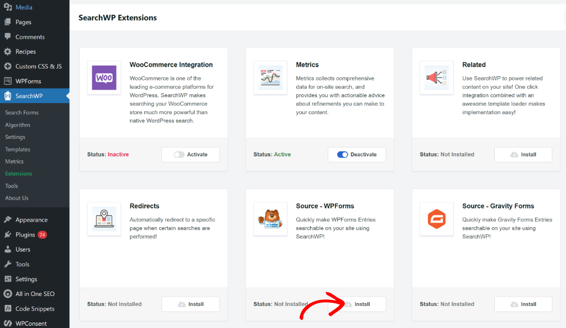
Task: Select Algorithm under SearchWP
Action: point(18,125)
